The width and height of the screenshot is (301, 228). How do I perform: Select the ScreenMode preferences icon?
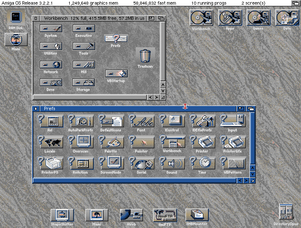point(111,163)
